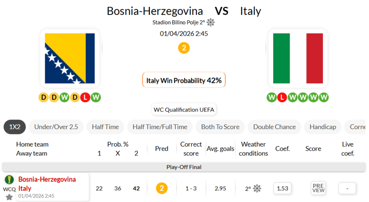Switch to Under/Over 2.5 tab
This screenshot has height=202, width=369.
[56, 127]
